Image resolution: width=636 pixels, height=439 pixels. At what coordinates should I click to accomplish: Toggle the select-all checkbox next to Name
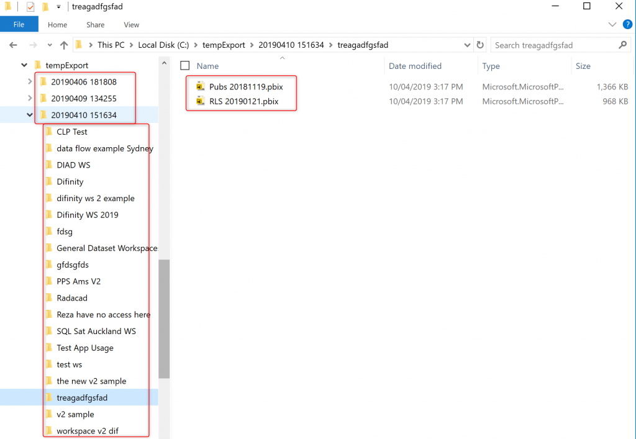184,66
